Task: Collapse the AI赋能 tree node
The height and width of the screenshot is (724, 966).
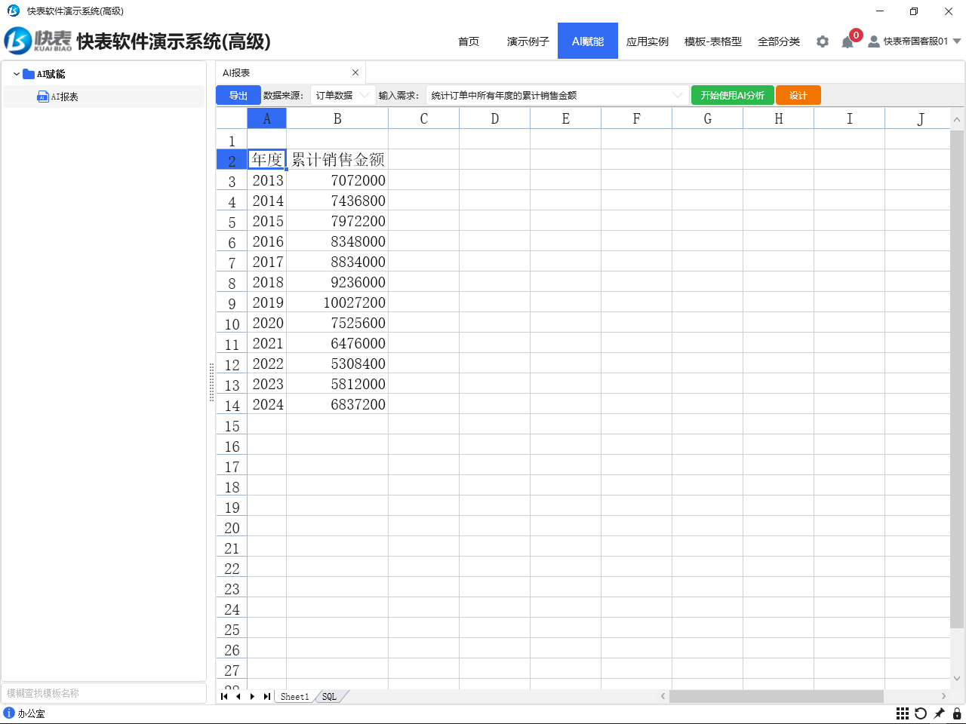Action: coord(17,74)
